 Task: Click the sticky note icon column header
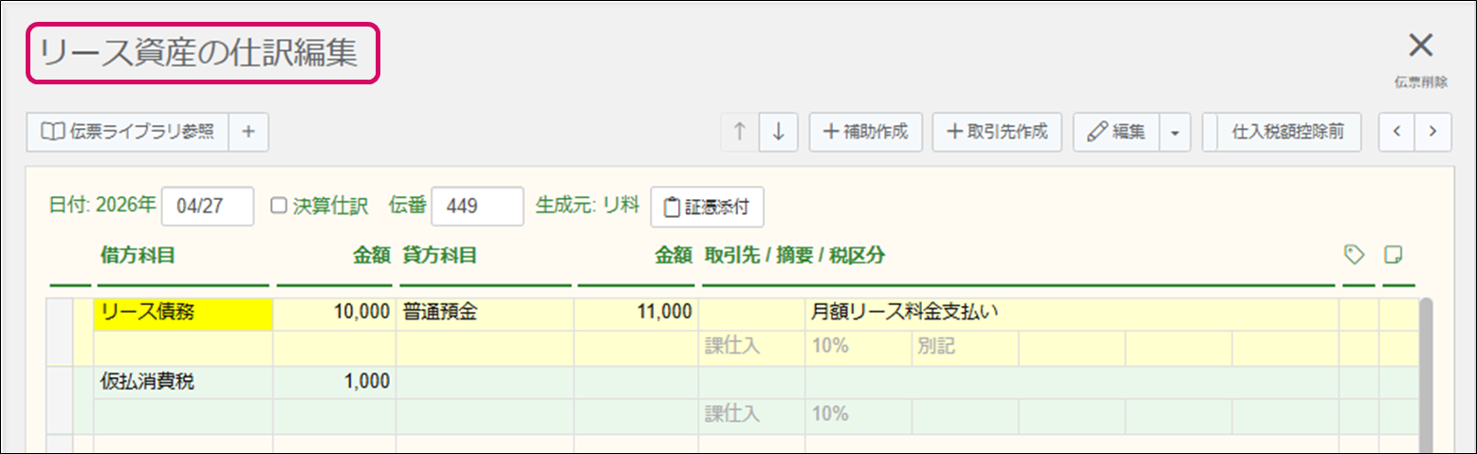point(1393,254)
